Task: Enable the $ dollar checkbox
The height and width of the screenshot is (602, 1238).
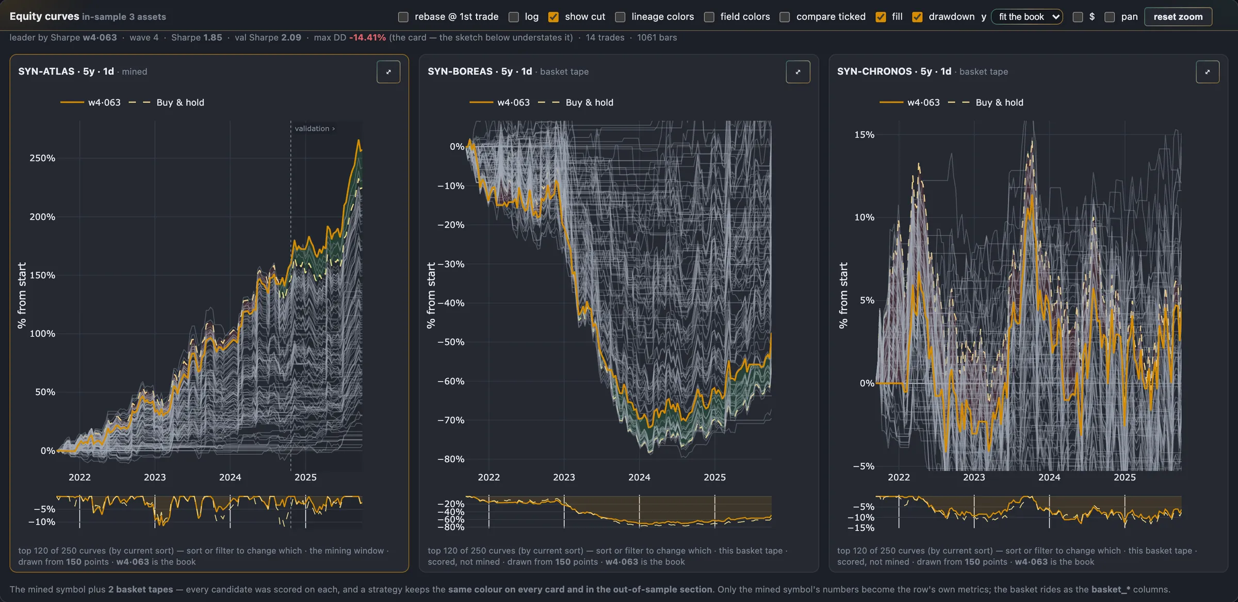Action: pyautogui.click(x=1078, y=17)
